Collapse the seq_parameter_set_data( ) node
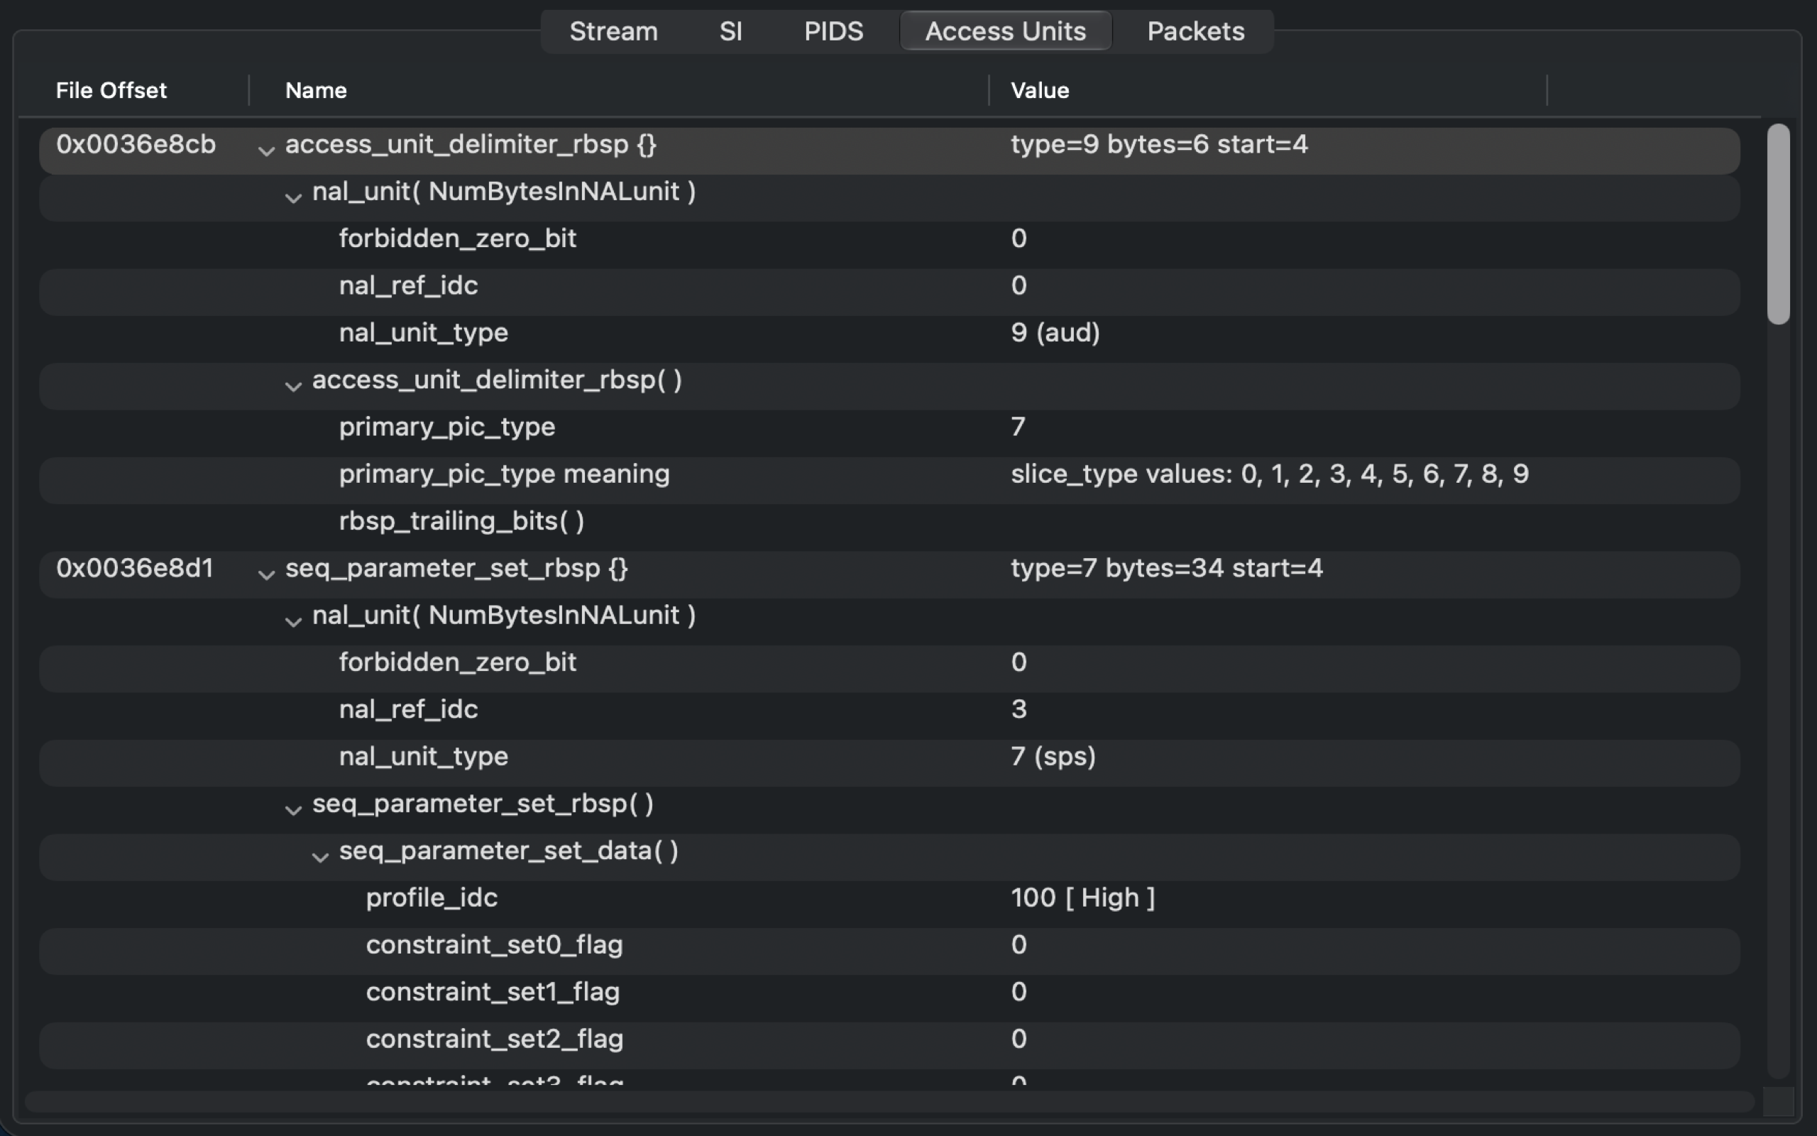The width and height of the screenshot is (1817, 1136). pos(320,857)
